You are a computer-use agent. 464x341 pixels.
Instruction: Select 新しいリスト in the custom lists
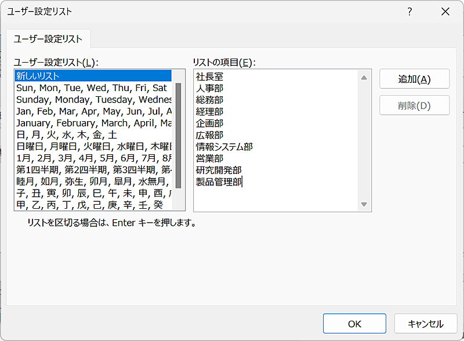pos(93,76)
